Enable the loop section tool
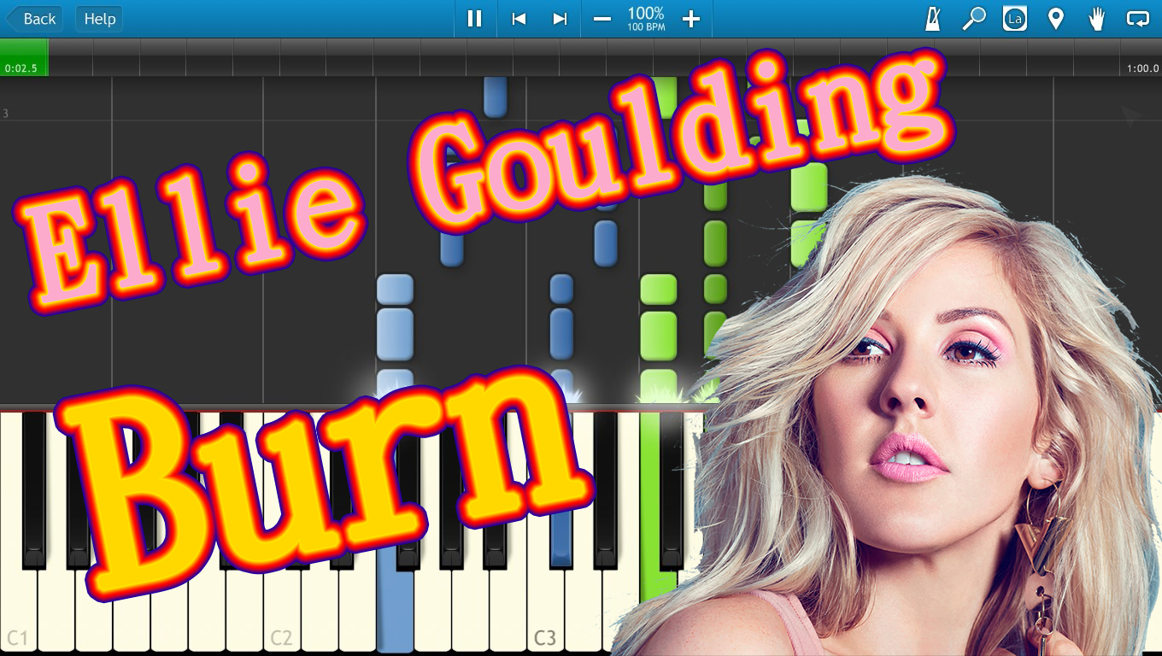Image resolution: width=1162 pixels, height=656 pixels. click(x=1137, y=19)
